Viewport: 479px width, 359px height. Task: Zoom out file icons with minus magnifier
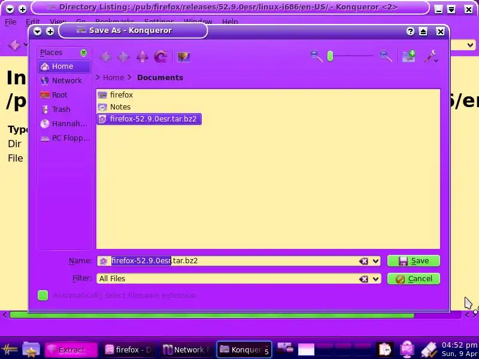316,56
